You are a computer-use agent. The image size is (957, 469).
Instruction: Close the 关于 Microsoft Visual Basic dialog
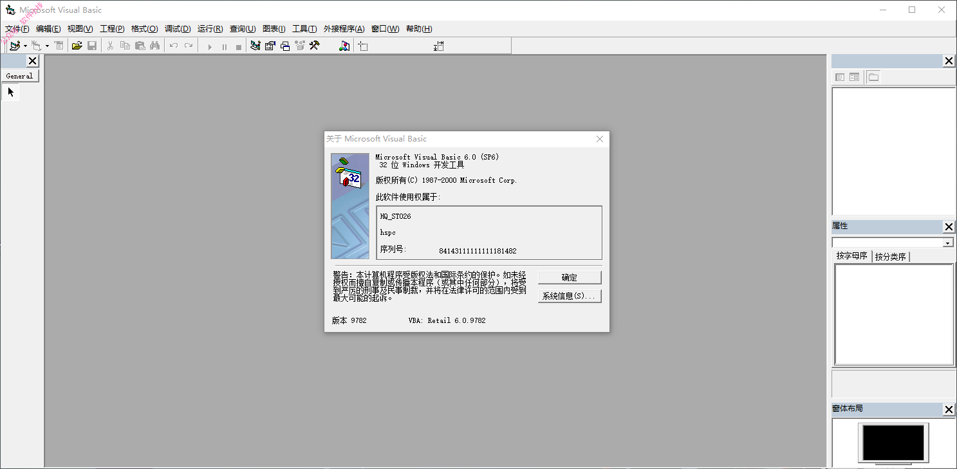pyautogui.click(x=600, y=139)
